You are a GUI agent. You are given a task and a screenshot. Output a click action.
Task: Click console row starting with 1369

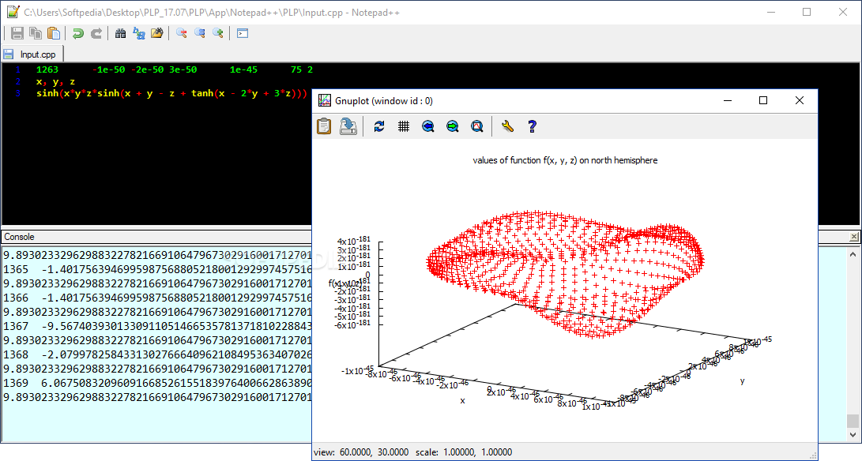pos(158,383)
